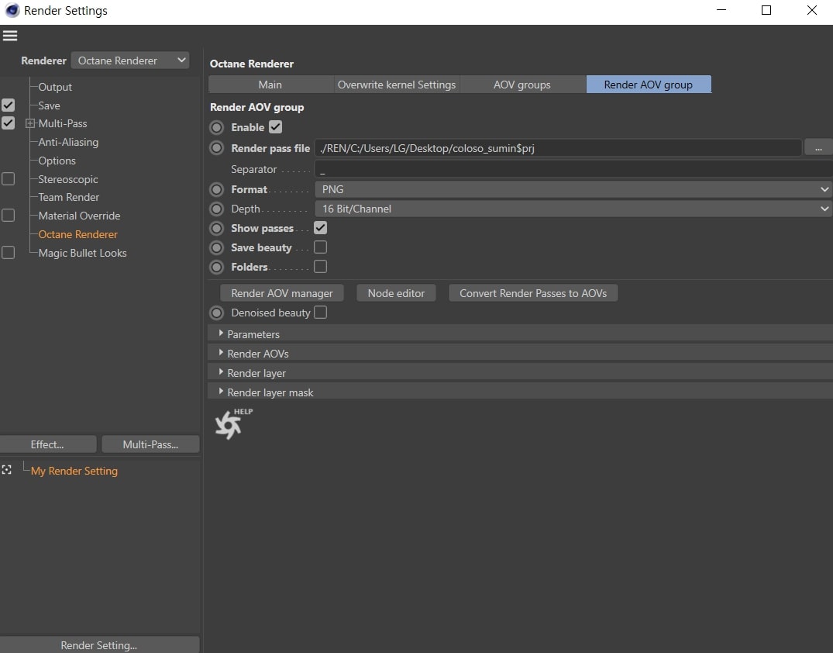
Task: Select Octane Renderer in the settings tree
Action: pyautogui.click(x=78, y=234)
